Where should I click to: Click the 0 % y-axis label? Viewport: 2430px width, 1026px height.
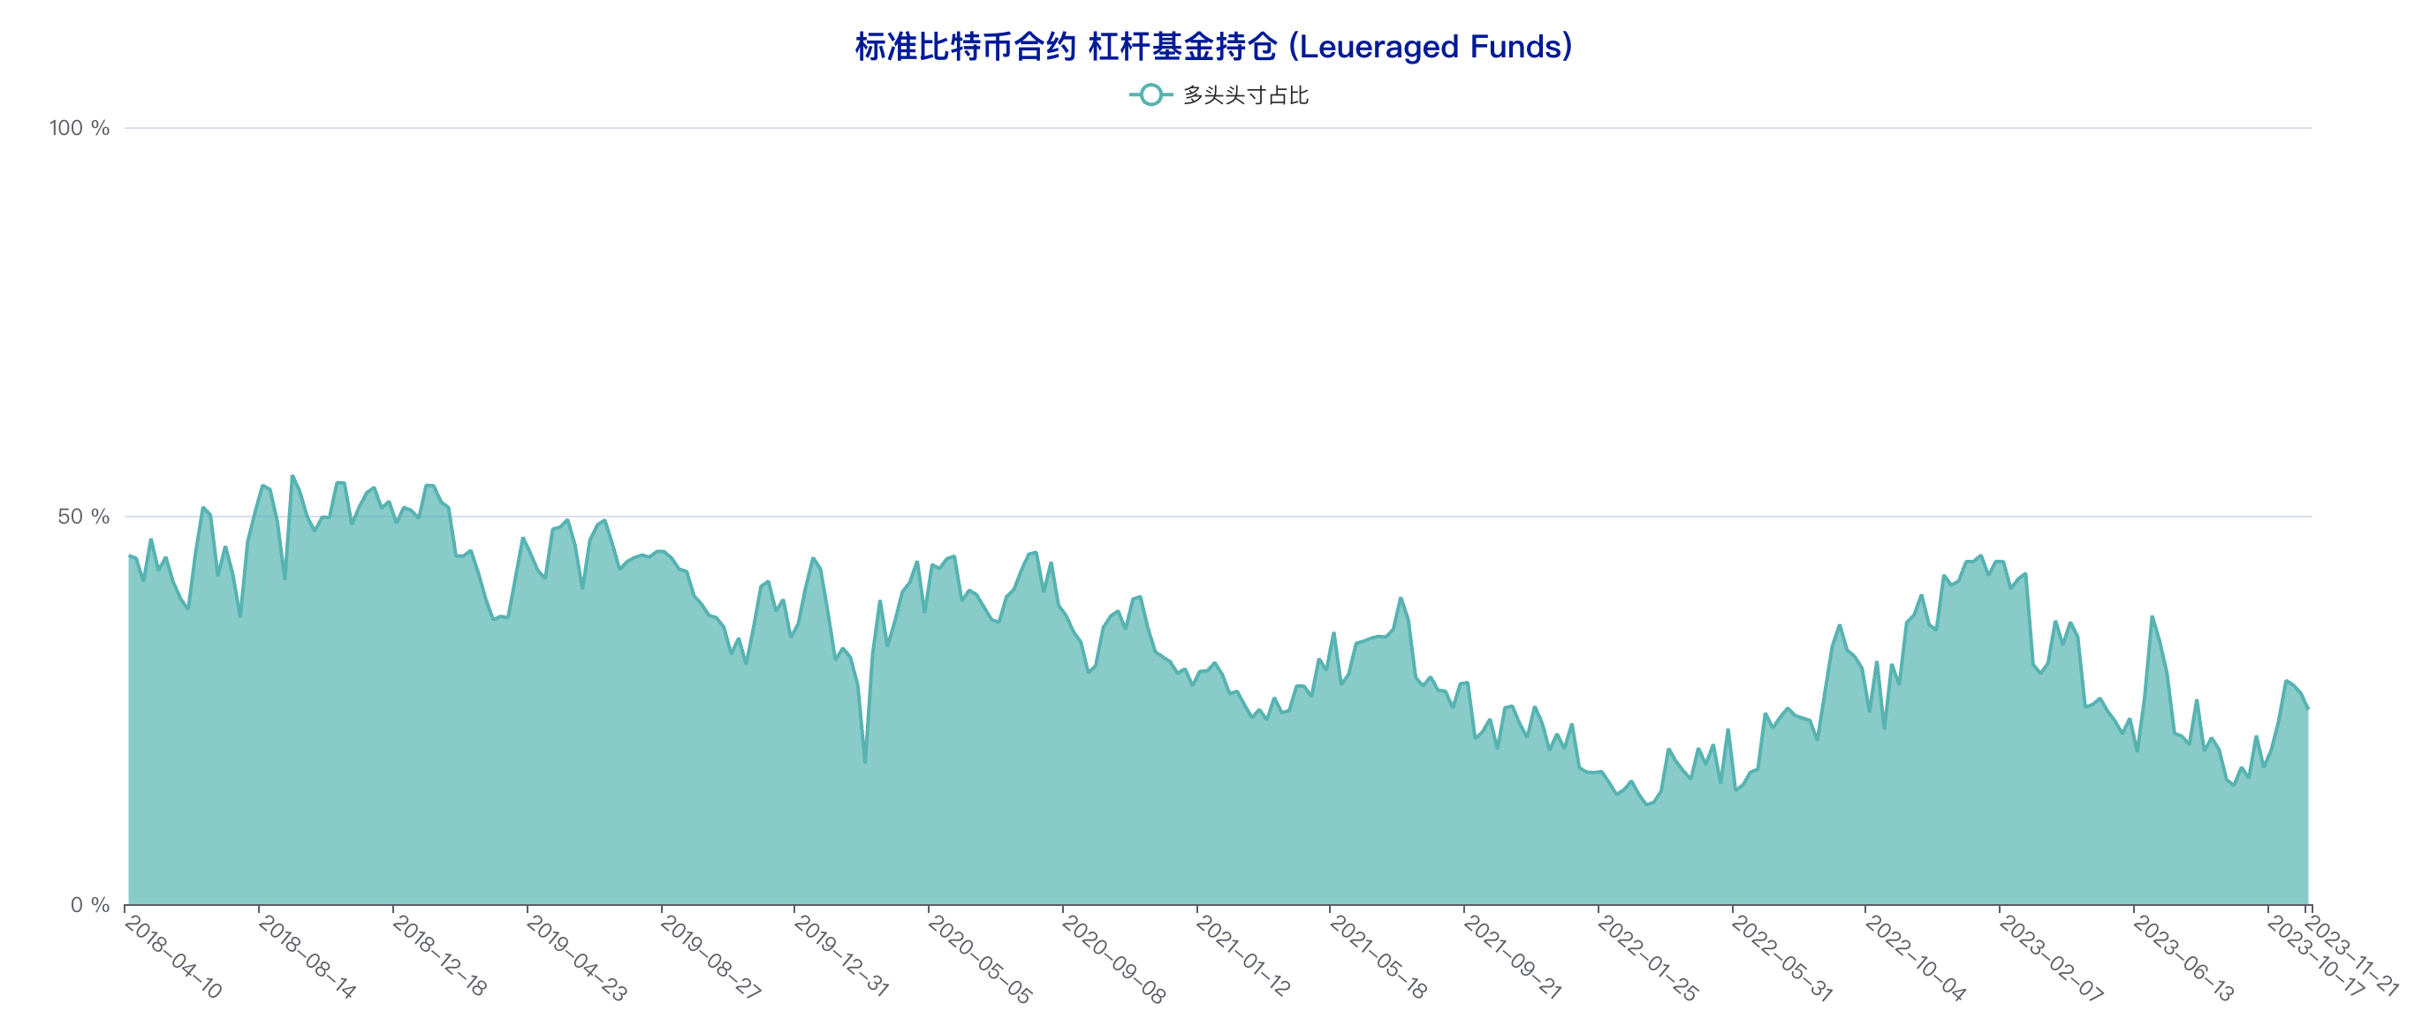click(x=89, y=905)
